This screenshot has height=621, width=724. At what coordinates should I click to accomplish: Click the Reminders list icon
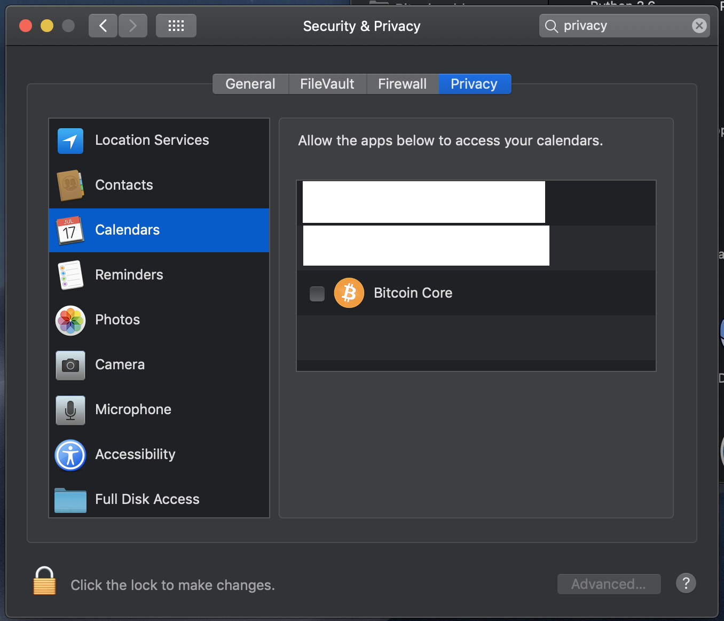tap(70, 275)
